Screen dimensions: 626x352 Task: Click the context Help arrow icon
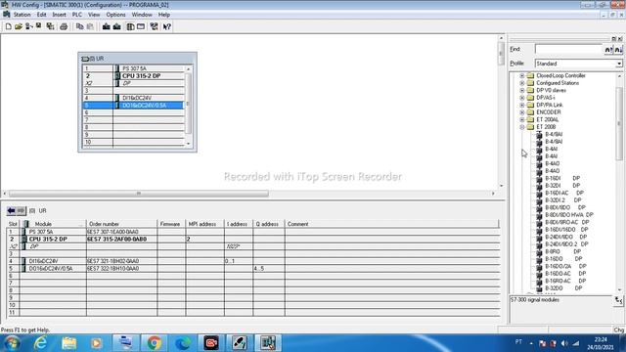[167, 26]
